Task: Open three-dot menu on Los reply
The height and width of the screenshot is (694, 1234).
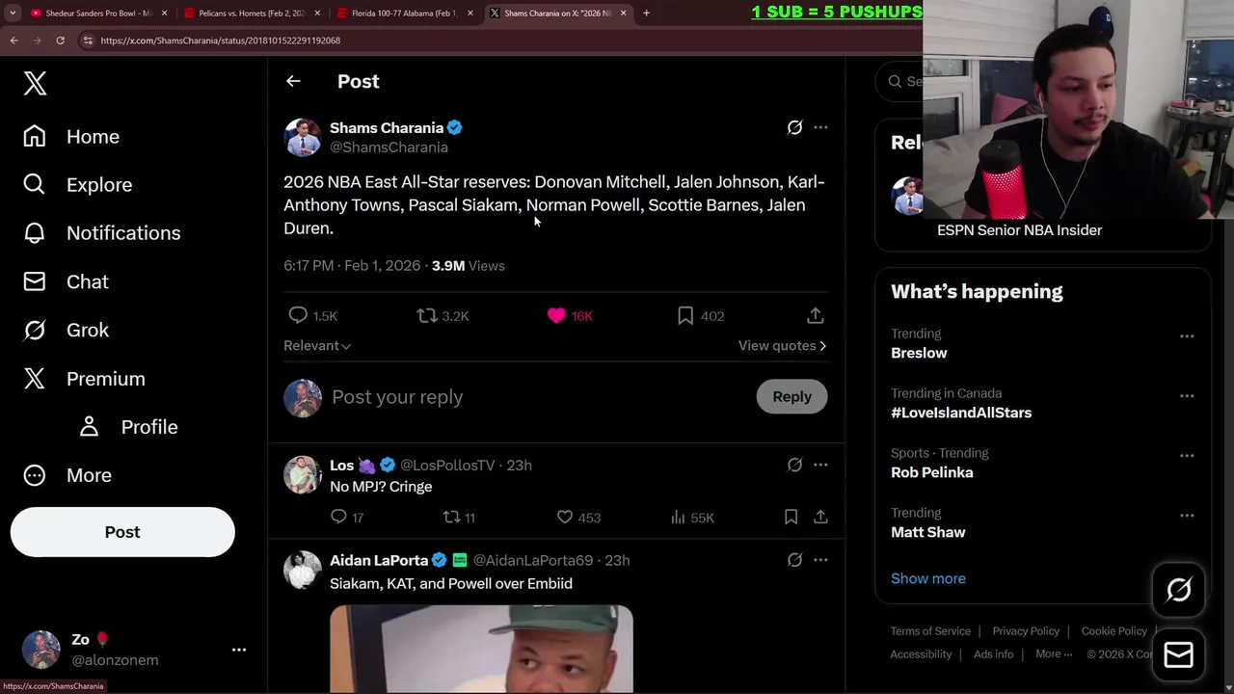Action: [x=820, y=465]
